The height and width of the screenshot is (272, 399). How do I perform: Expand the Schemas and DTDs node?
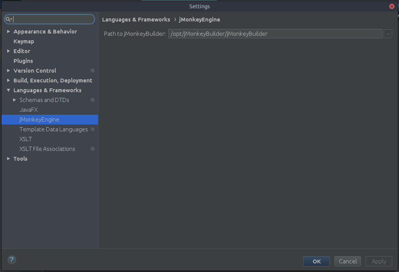tap(15, 100)
